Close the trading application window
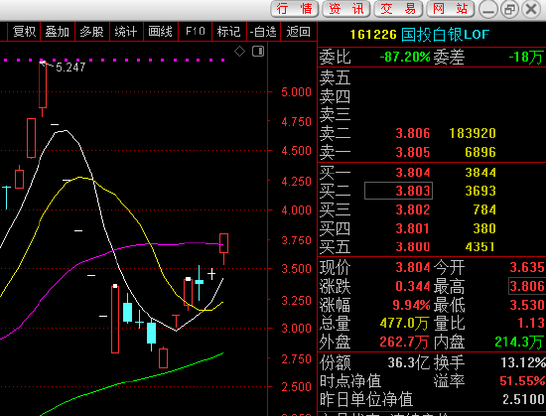 coord(531,9)
